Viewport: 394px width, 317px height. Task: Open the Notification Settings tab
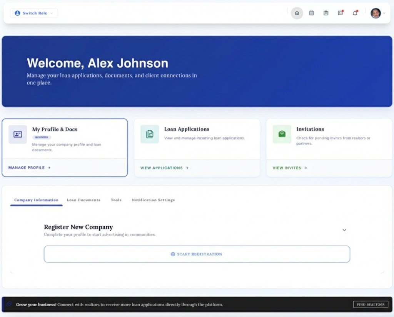click(153, 200)
